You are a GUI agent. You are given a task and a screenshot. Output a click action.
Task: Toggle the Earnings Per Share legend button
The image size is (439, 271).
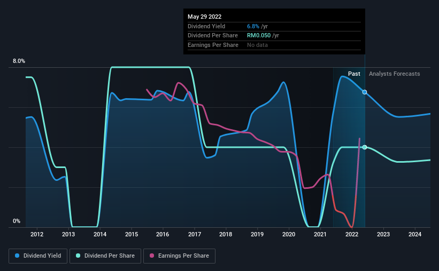point(179,256)
